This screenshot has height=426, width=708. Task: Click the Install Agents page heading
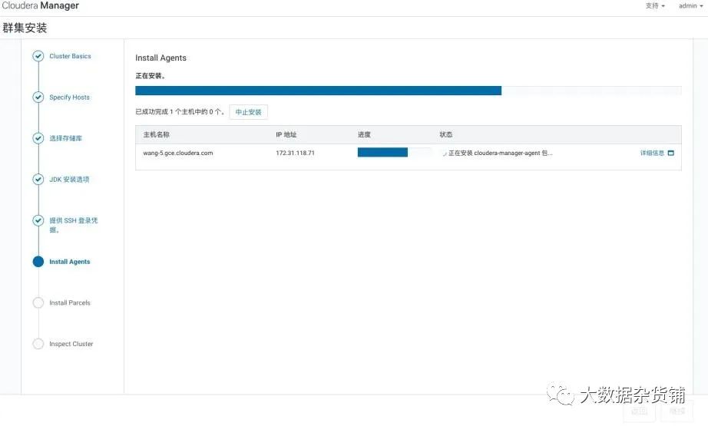coord(160,58)
